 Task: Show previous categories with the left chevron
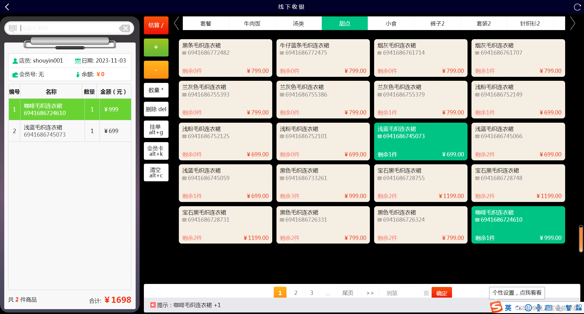(x=176, y=23)
